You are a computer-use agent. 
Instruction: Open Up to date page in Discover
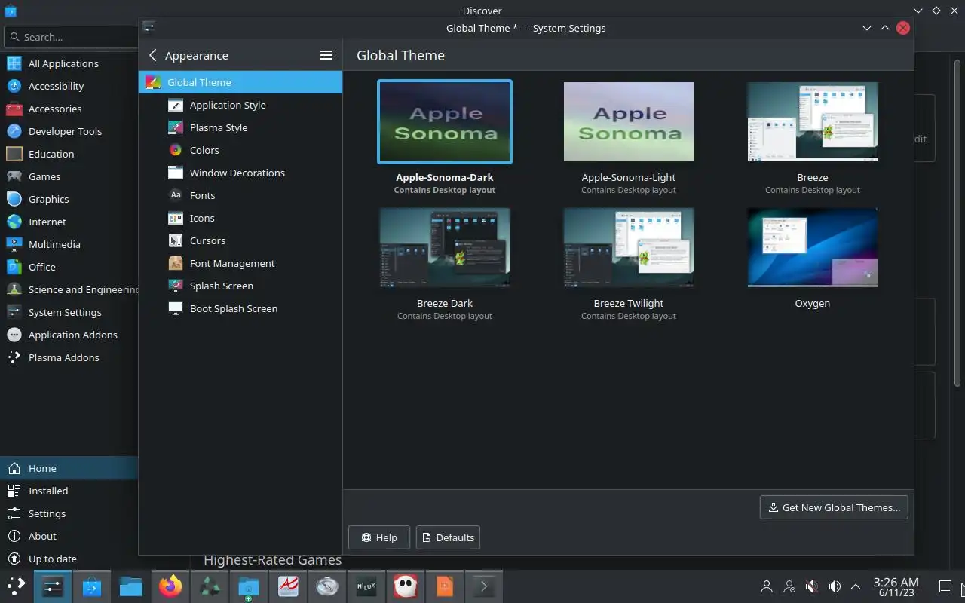pyautogui.click(x=69, y=559)
